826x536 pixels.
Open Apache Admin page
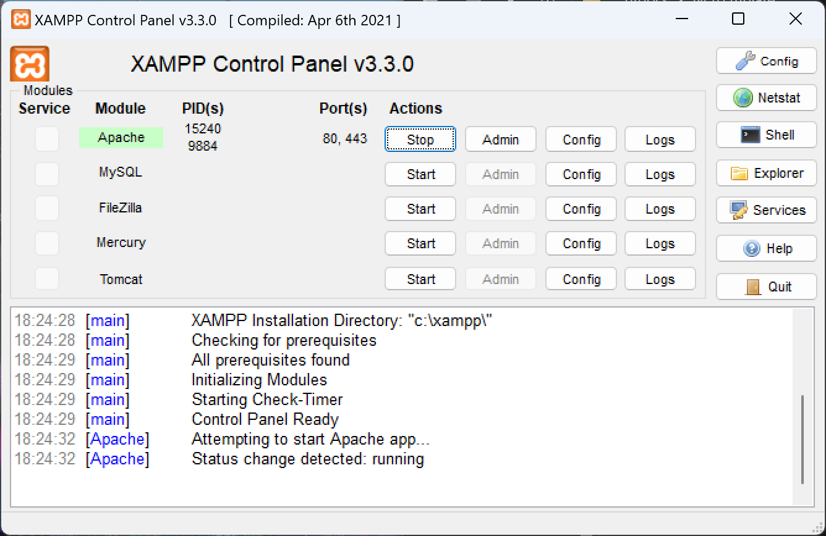500,140
